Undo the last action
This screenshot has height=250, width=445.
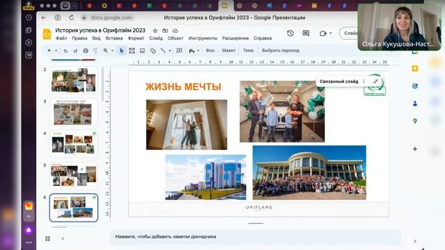click(x=65, y=51)
